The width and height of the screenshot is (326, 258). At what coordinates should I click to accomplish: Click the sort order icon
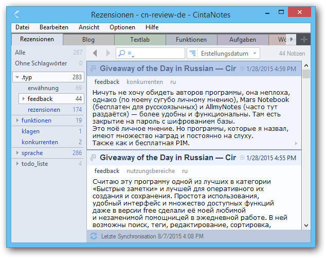pyautogui.click(x=193, y=54)
